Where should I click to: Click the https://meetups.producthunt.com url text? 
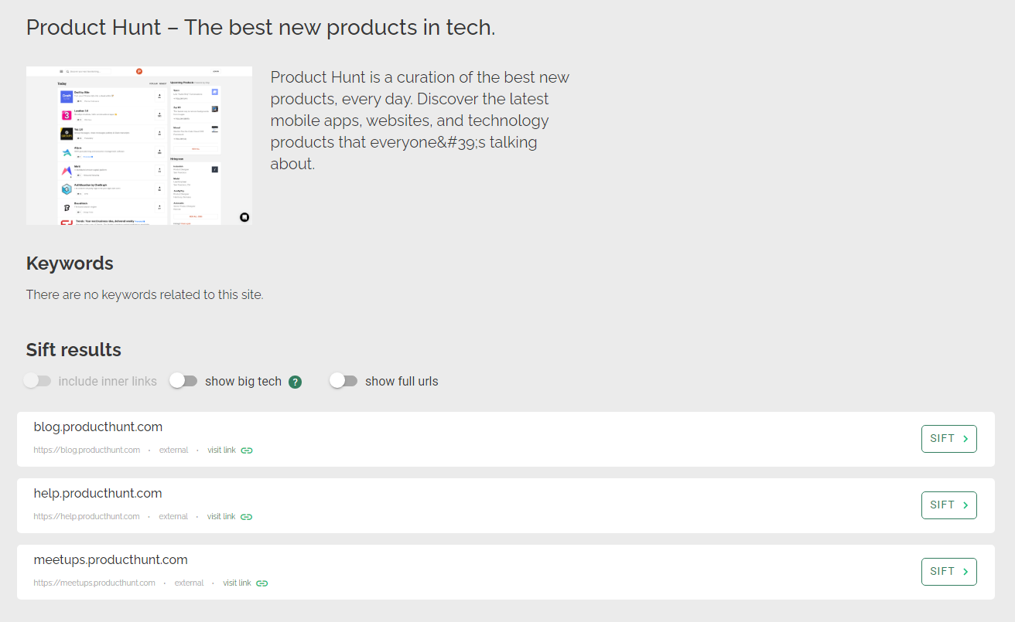click(x=94, y=583)
